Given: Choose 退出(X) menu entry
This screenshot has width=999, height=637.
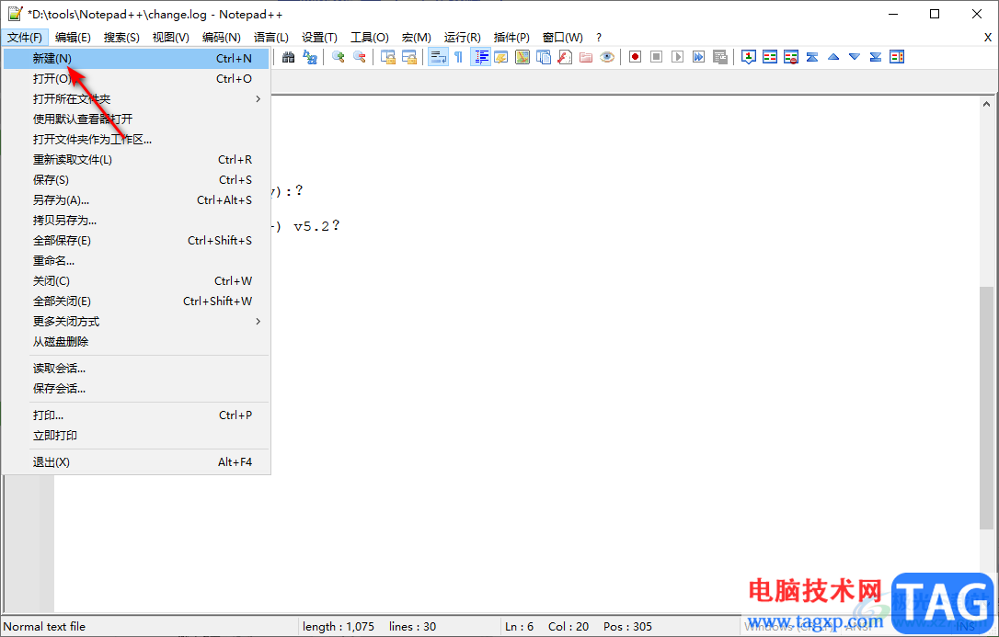Looking at the screenshot, I should 136,462.
